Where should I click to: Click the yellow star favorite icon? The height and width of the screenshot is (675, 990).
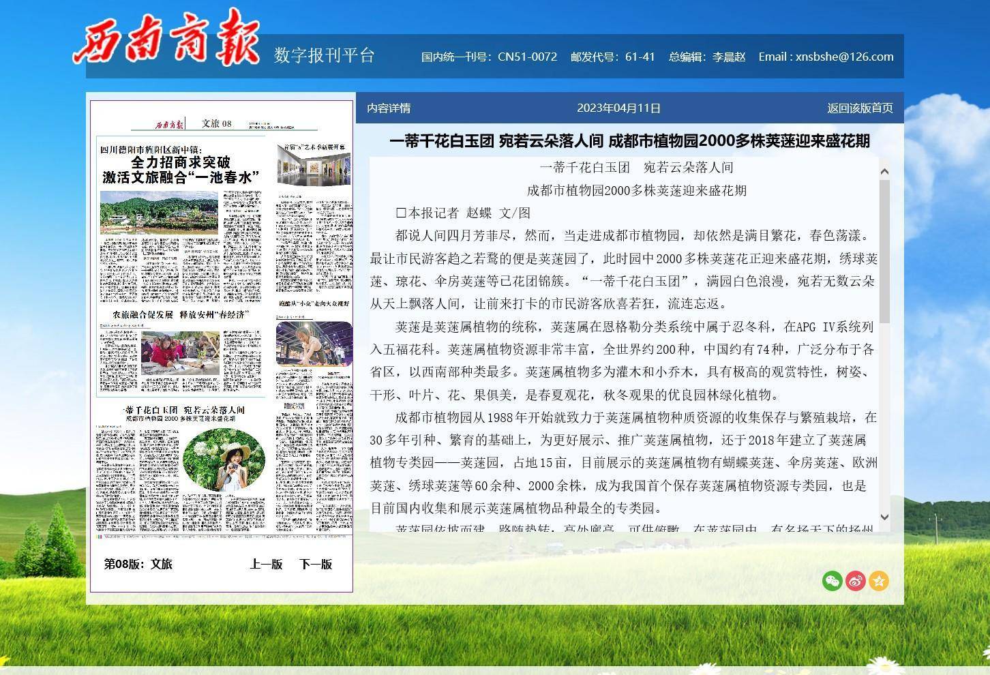[879, 581]
